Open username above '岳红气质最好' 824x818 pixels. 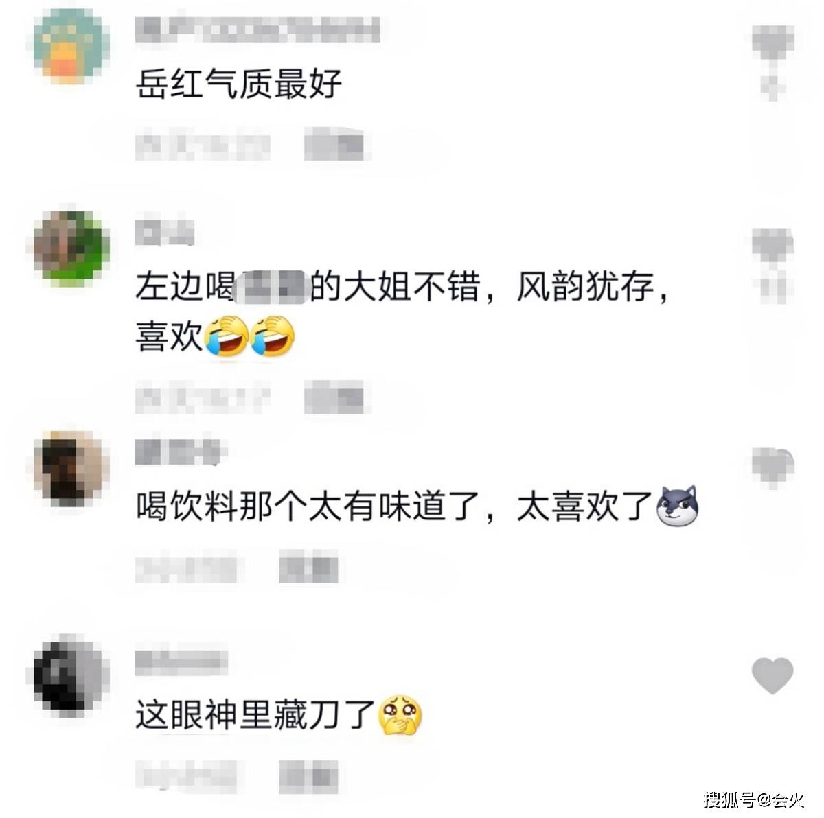257,32
